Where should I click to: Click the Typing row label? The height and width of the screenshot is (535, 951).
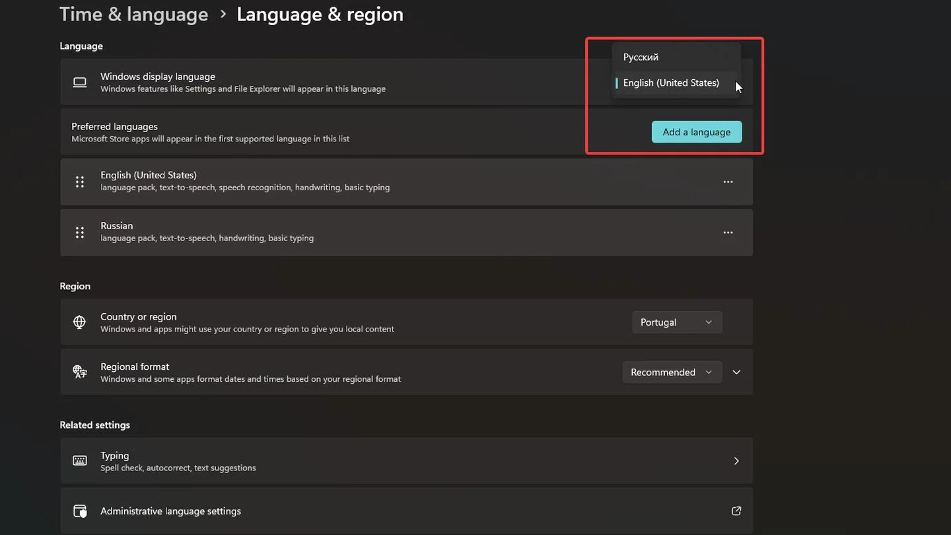tap(115, 456)
